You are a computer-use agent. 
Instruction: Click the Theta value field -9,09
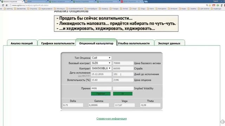[150, 105]
